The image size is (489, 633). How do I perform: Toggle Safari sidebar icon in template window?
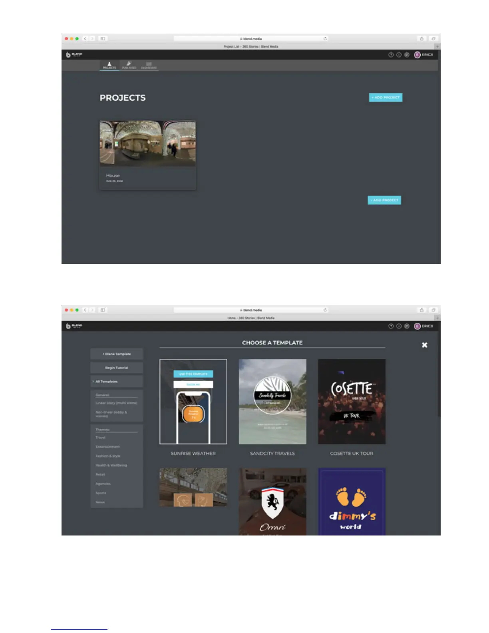(x=103, y=310)
